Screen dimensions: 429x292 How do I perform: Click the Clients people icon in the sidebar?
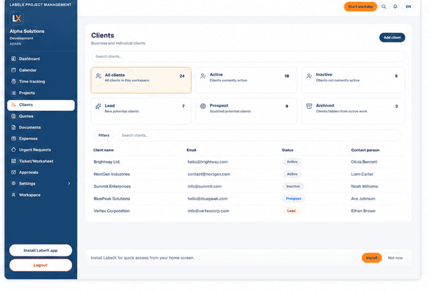tap(14, 105)
